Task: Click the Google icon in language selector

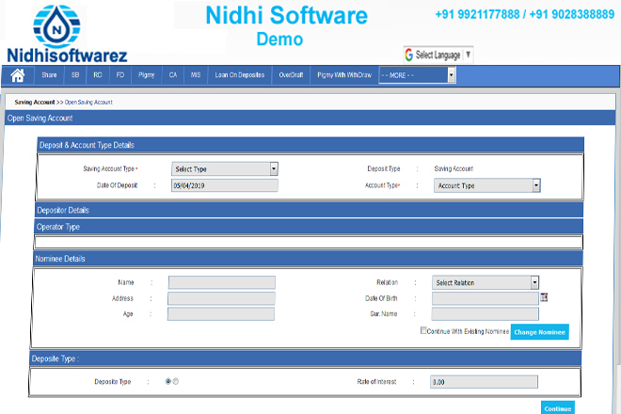Action: pos(409,55)
